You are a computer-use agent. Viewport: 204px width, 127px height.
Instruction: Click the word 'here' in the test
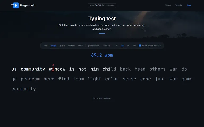(49, 79)
